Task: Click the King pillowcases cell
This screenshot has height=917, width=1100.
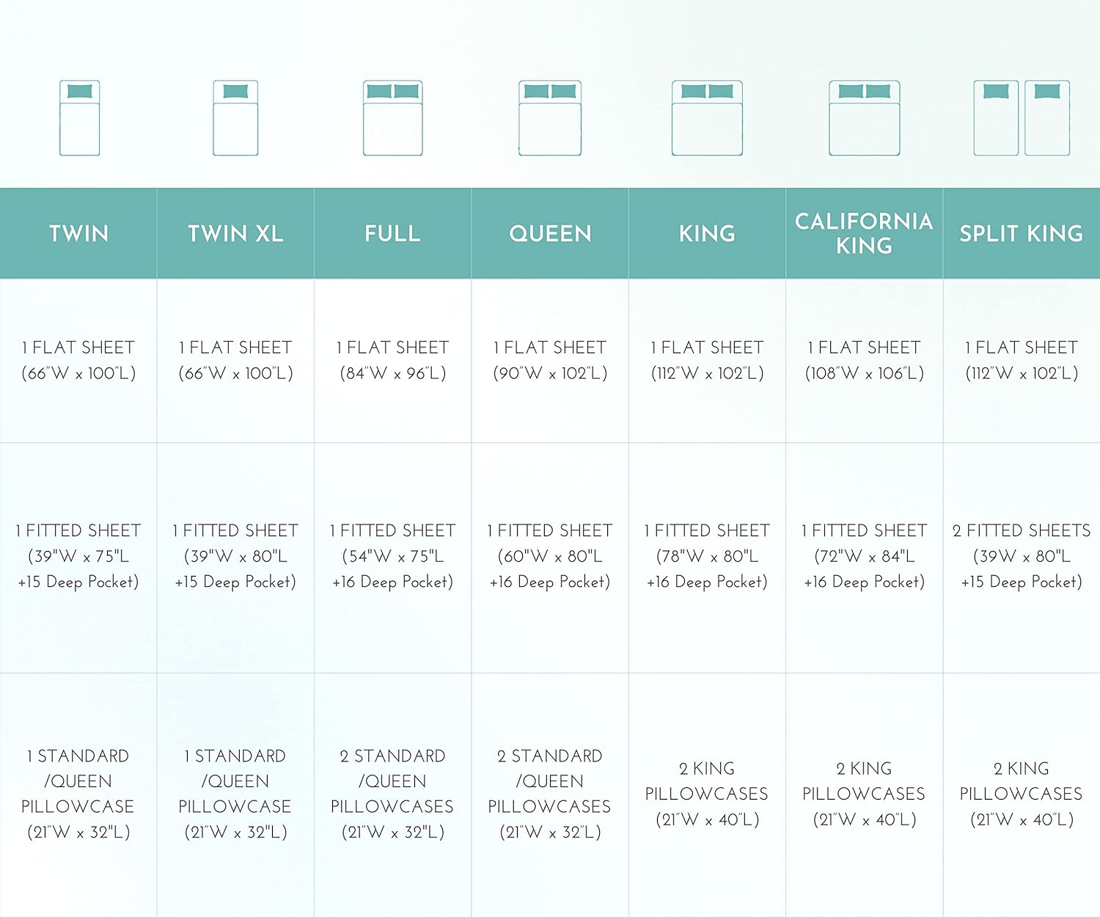Action: click(707, 794)
